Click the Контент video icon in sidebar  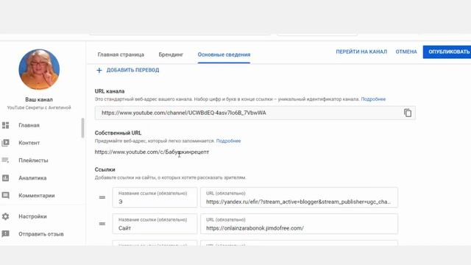(x=5, y=143)
